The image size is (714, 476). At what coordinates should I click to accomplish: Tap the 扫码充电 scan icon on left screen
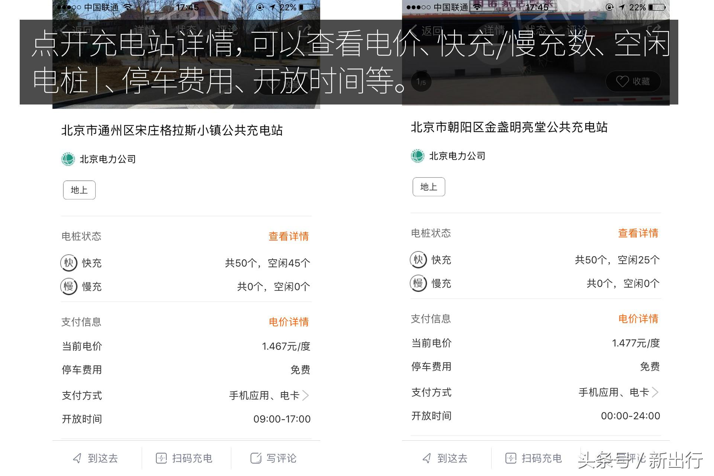pos(161,458)
